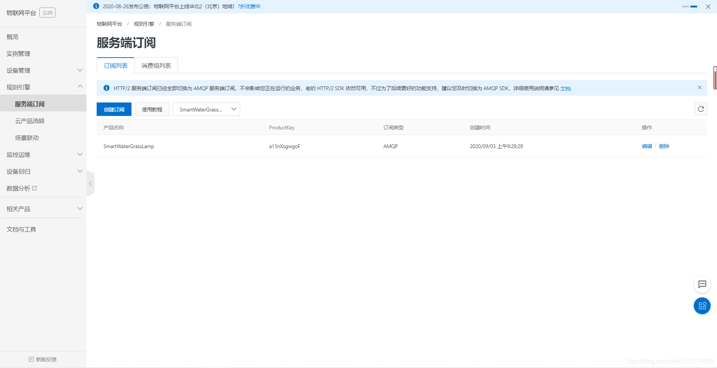The width and height of the screenshot is (717, 368).
Task: Expand the 设备划归 menu
Action: (x=43, y=171)
